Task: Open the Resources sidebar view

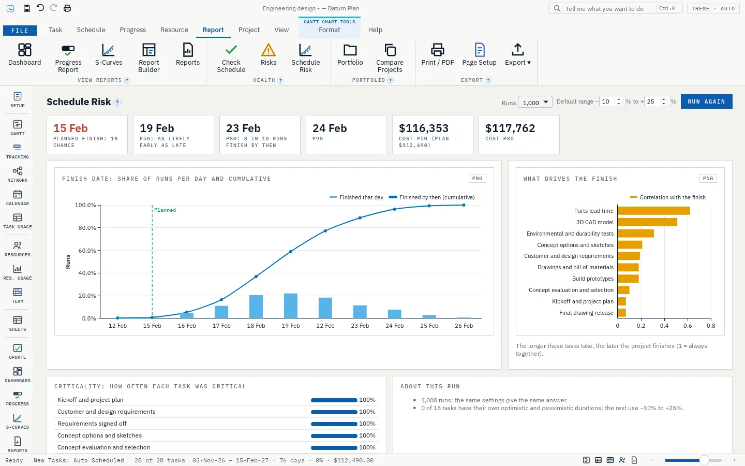Action: point(18,249)
